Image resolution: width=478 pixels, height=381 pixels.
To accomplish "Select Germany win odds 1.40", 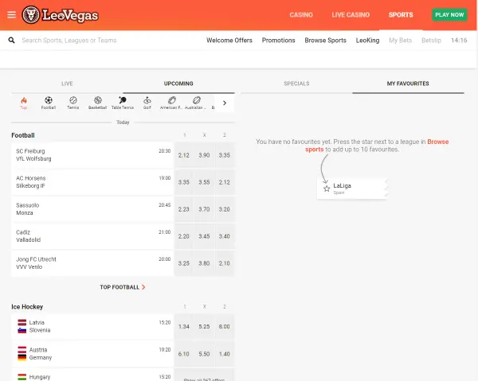I will pyautogui.click(x=225, y=354).
